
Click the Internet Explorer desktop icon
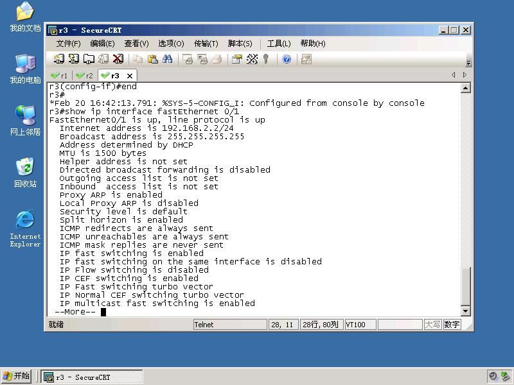25,228
